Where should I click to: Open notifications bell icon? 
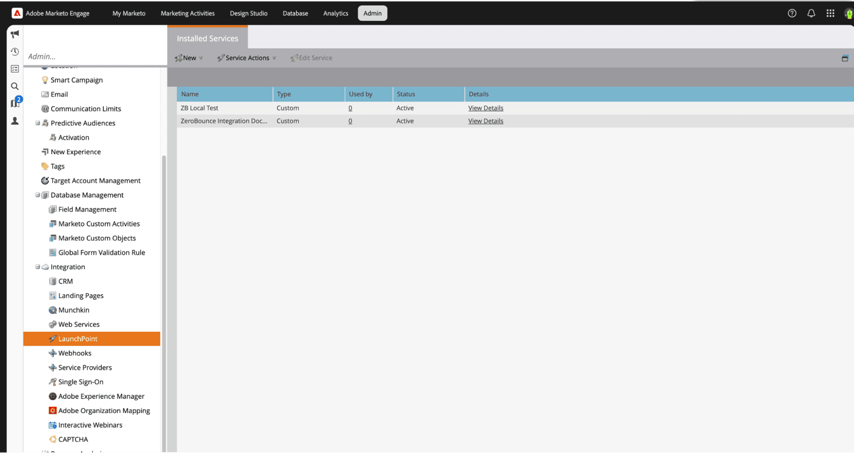(811, 14)
